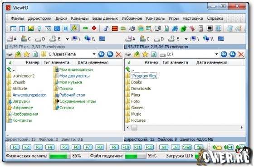This screenshot has height=167, width=254.
Task: Open the Файлы menu
Action: (17, 19)
